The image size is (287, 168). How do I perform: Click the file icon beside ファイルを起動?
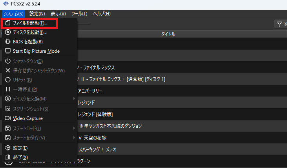click(x=8, y=23)
